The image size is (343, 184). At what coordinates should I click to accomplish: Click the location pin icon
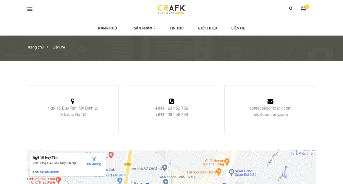tap(73, 101)
